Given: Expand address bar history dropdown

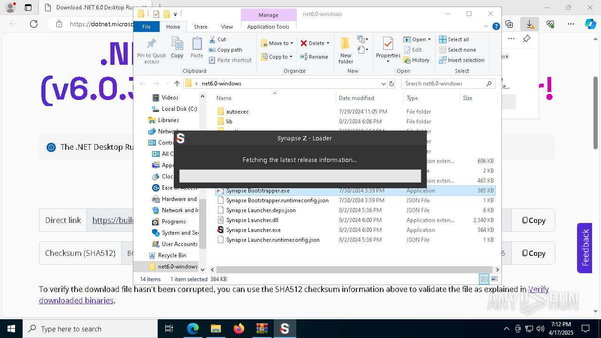Looking at the screenshot, I should (x=384, y=84).
